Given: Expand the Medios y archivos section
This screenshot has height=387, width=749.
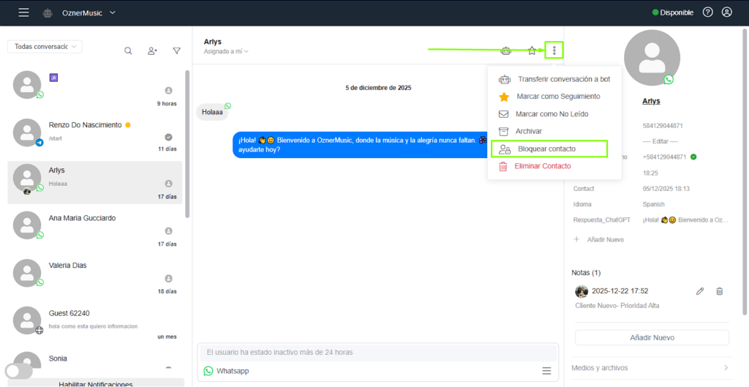Looking at the screenshot, I should pos(651,367).
